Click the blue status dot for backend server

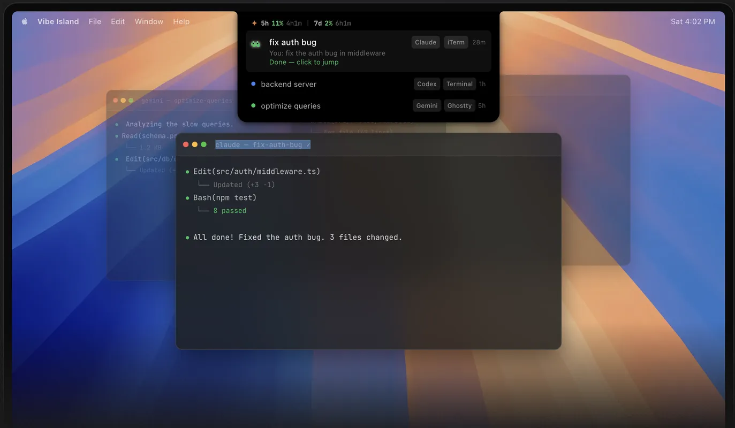pyautogui.click(x=253, y=83)
